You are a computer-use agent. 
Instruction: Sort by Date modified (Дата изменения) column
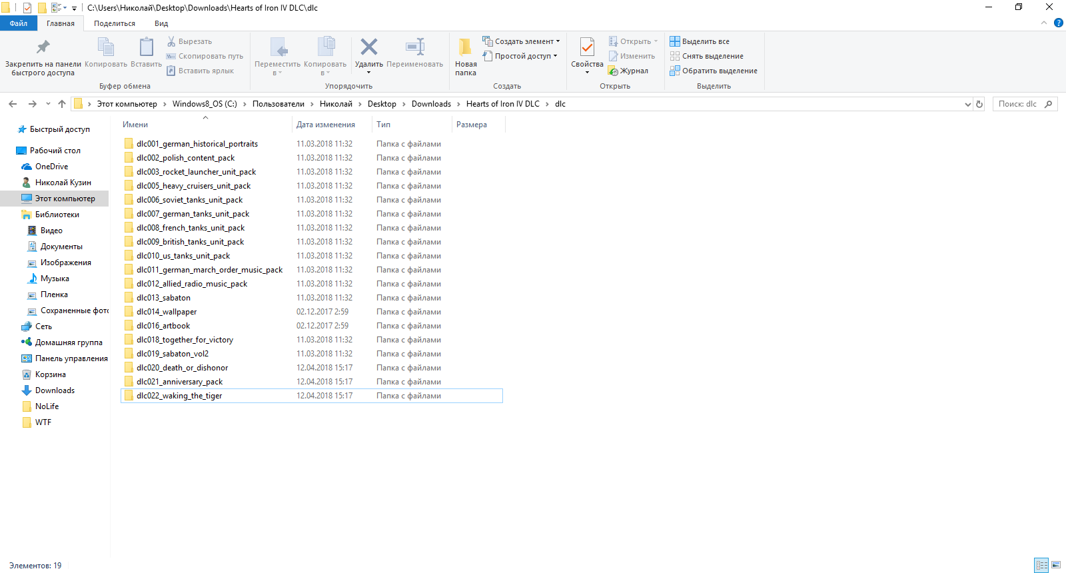click(332, 125)
